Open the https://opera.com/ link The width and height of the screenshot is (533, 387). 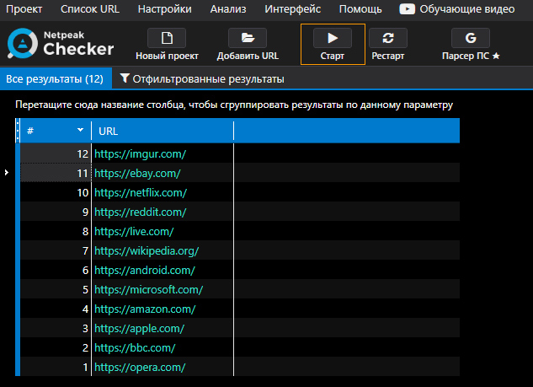click(140, 368)
